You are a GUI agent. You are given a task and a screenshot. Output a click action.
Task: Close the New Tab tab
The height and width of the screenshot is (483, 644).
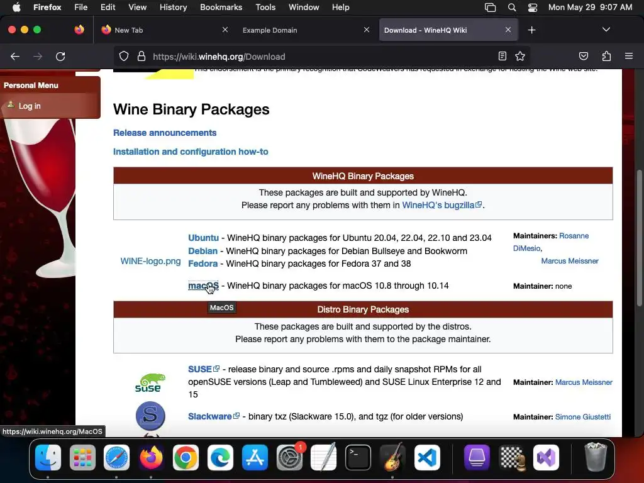(x=225, y=30)
